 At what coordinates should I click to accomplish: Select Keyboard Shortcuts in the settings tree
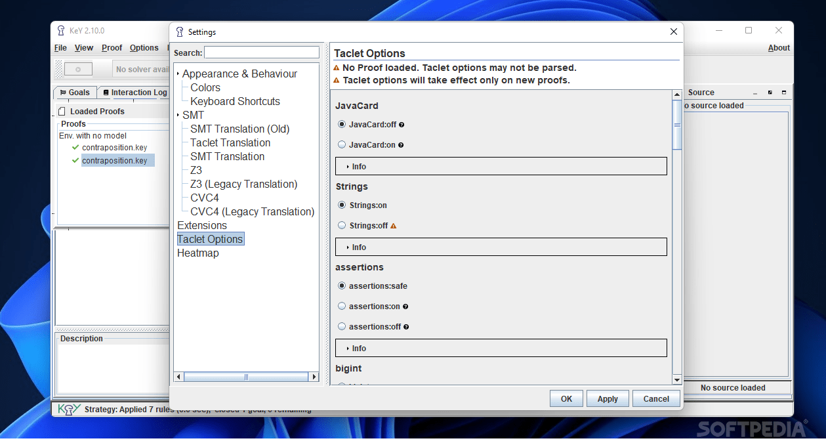click(235, 102)
